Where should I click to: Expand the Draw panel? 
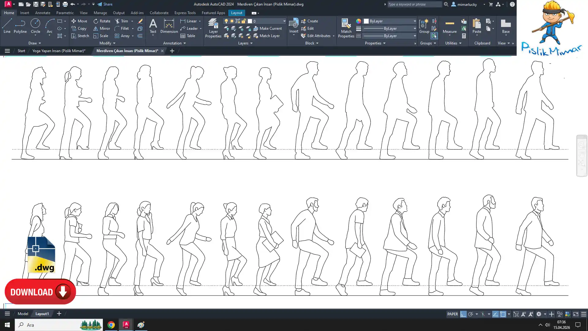[x=35, y=43]
